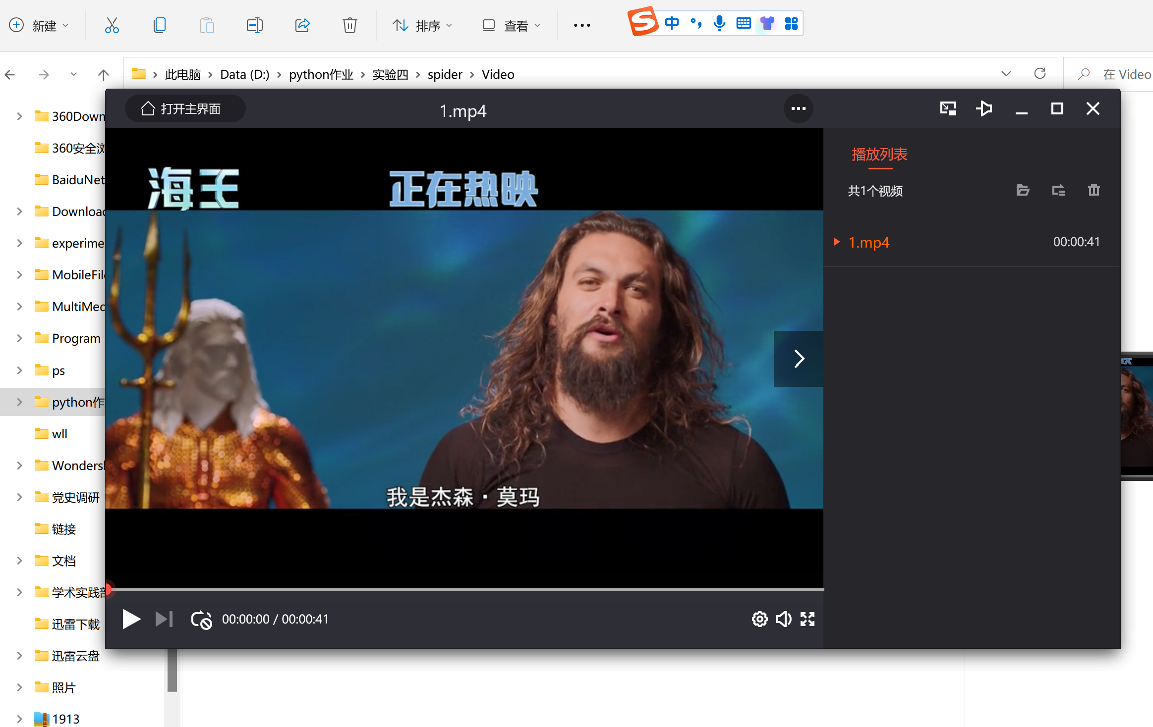Click the Sogou input method logo
This screenshot has height=727, width=1153.
click(x=643, y=22)
